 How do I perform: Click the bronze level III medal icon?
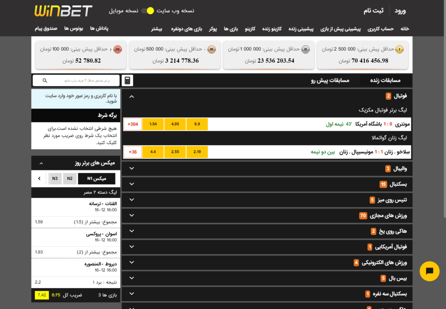coord(212,49)
